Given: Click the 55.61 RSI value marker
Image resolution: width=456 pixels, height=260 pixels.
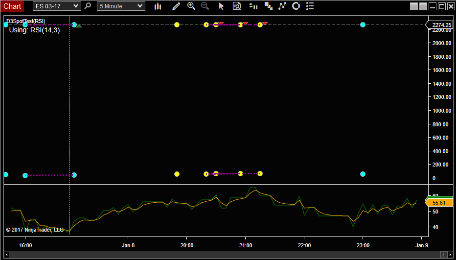Looking at the screenshot, I should 439,203.
